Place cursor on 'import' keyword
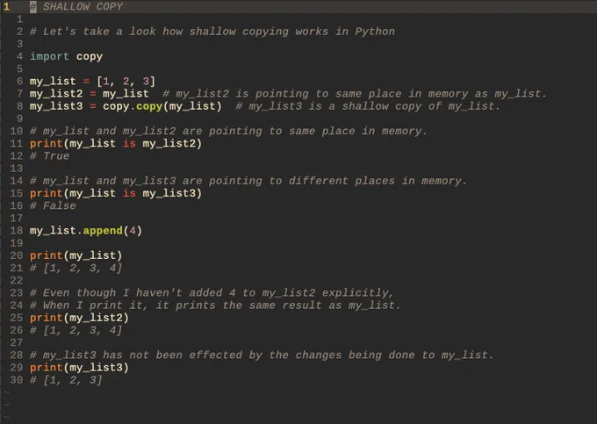 [49, 56]
